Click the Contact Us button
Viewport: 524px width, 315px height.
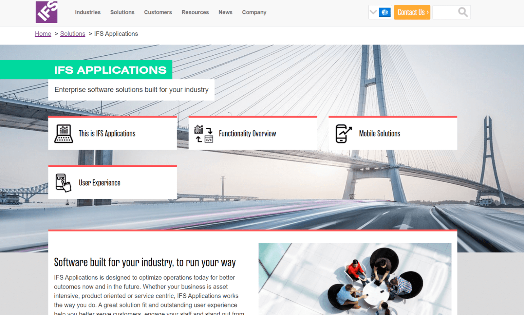pyautogui.click(x=412, y=12)
